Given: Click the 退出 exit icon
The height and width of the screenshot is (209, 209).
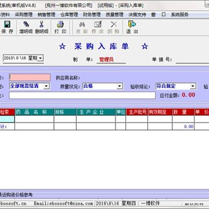Looking at the screenshot, I should click(x=132, y=24).
